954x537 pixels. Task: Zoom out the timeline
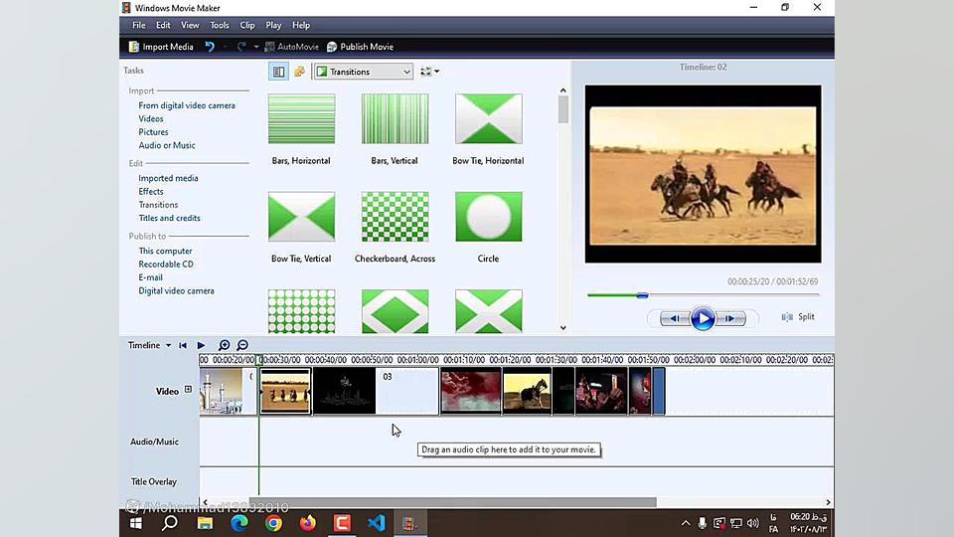[242, 345]
